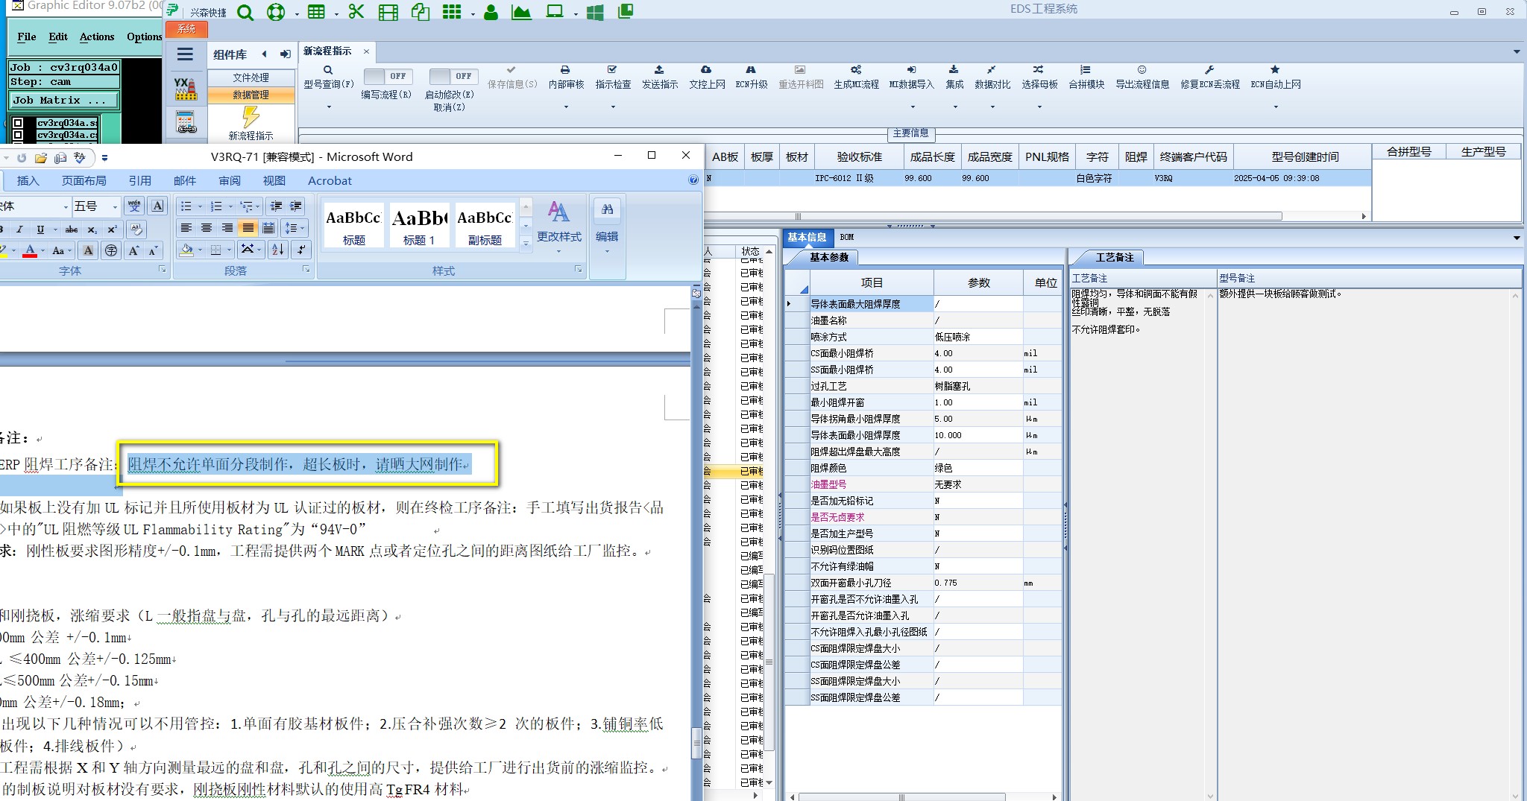The image size is (1527, 801).
Task: Toggle align left in Word paragraph group
Action: [186, 228]
